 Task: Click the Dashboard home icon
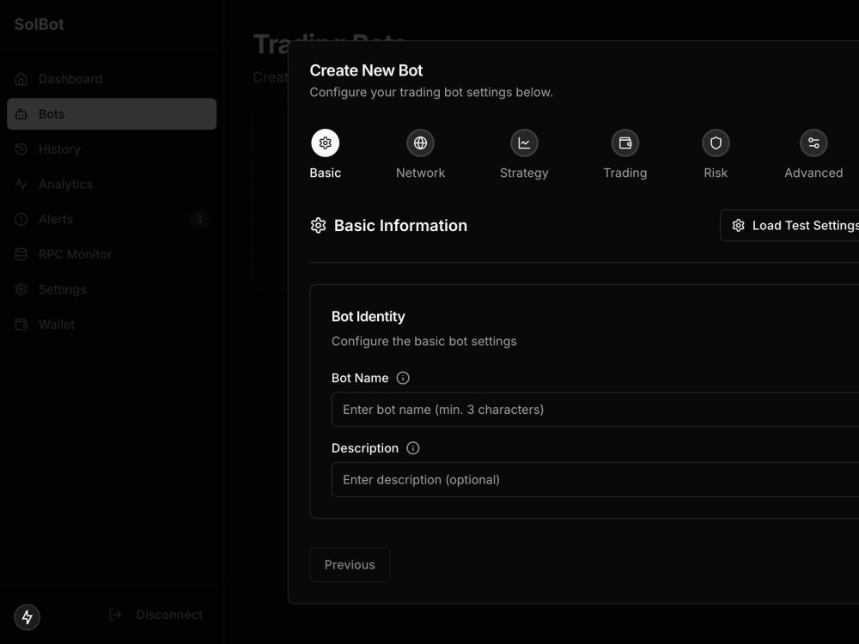pyautogui.click(x=21, y=79)
